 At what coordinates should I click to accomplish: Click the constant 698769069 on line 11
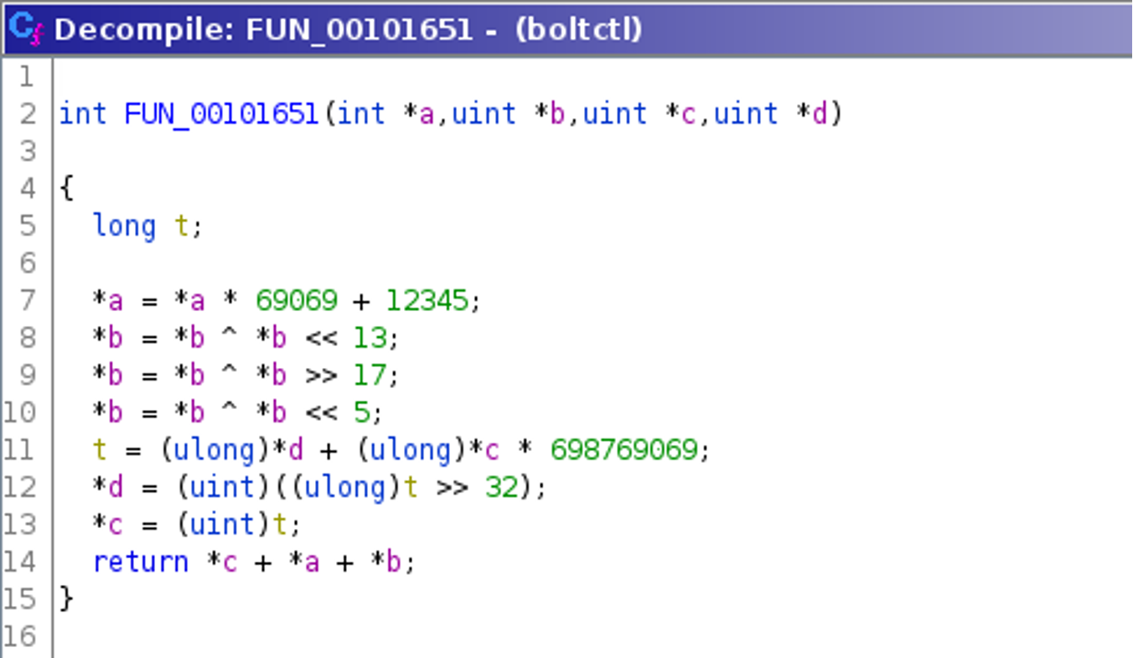623,450
